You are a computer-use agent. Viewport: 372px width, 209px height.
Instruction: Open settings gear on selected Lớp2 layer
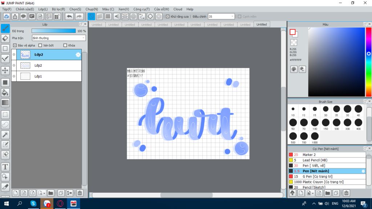pos(78,55)
